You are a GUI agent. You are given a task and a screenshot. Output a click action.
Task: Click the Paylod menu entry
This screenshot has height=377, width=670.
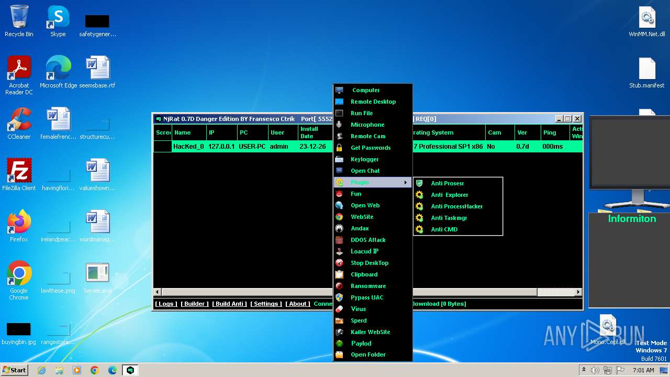pyautogui.click(x=373, y=343)
